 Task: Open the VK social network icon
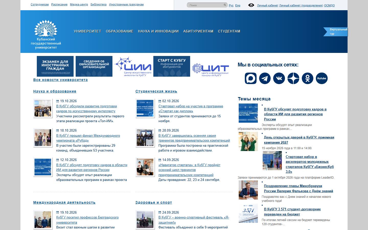[x=279, y=78]
